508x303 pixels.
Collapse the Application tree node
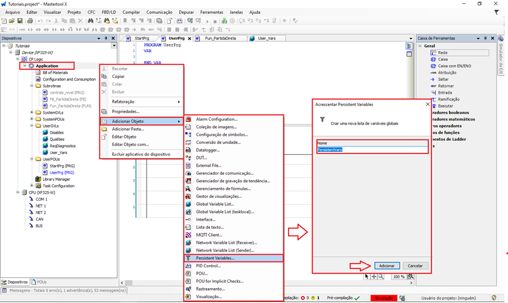click(x=24, y=66)
